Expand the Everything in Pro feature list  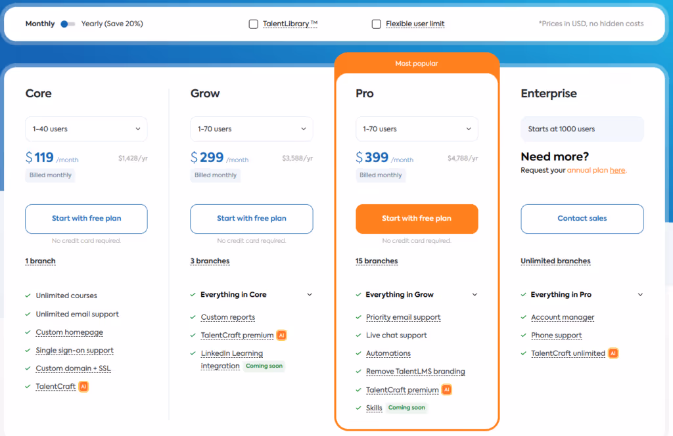click(639, 294)
